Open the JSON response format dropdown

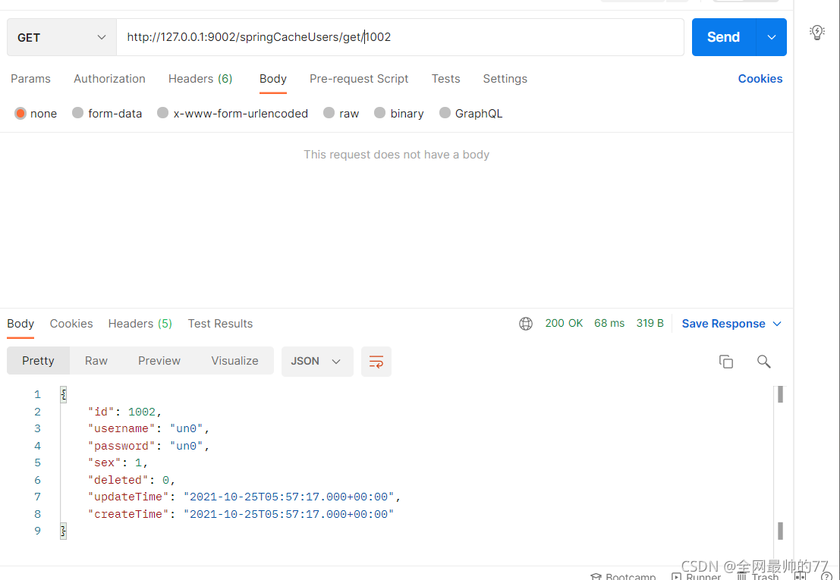317,362
